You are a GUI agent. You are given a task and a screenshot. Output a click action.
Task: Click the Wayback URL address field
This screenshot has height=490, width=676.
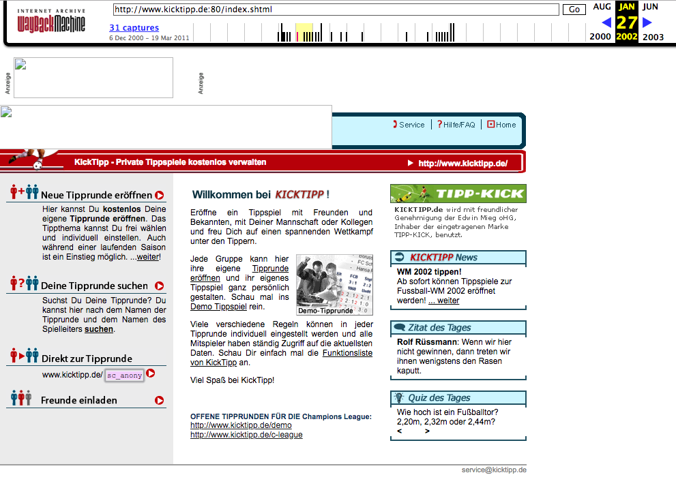click(336, 10)
